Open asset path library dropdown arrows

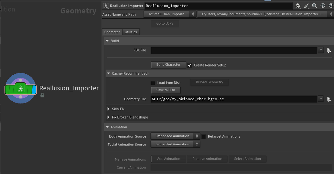point(331,14)
